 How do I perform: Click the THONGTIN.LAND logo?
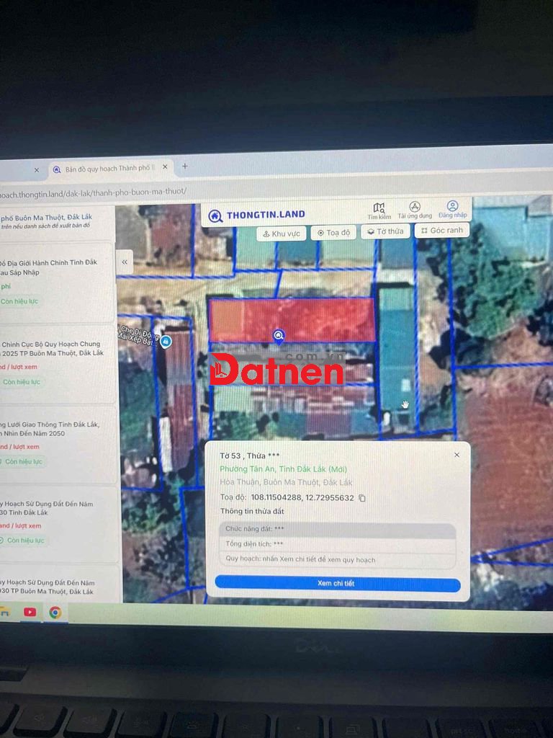pyautogui.click(x=256, y=215)
